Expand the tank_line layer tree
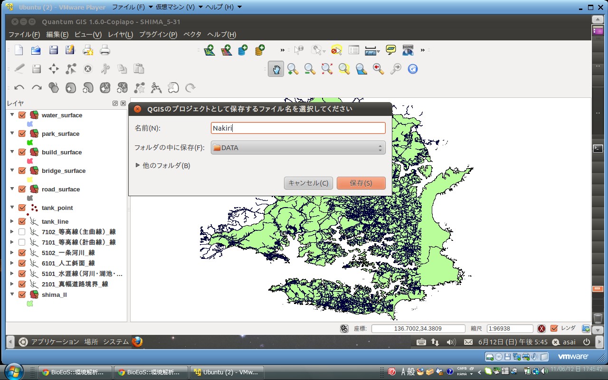The width and height of the screenshot is (608, 380). (x=12, y=221)
